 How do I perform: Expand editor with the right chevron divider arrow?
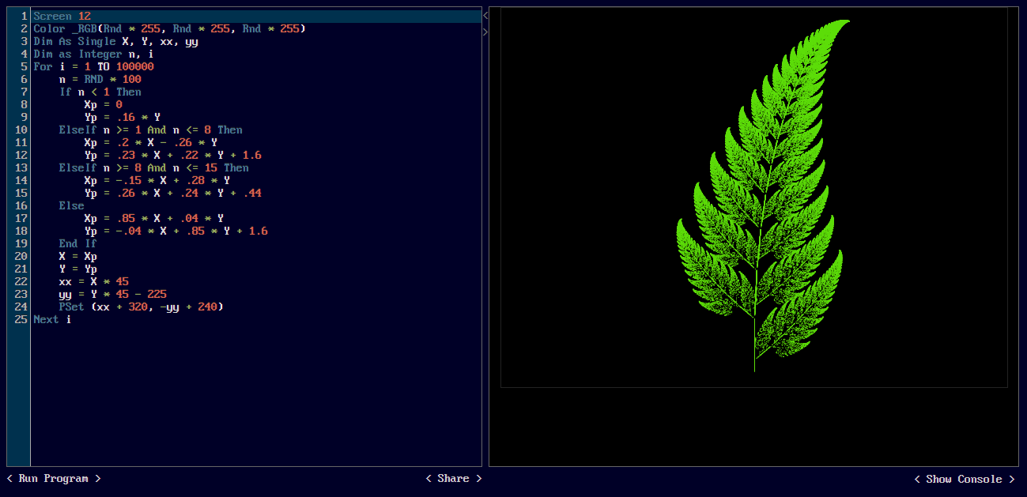(x=485, y=32)
